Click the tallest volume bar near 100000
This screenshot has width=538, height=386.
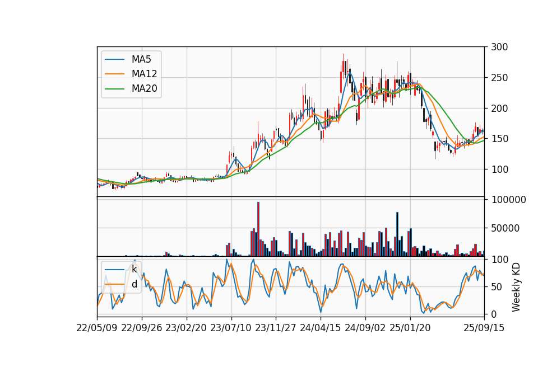258,229
